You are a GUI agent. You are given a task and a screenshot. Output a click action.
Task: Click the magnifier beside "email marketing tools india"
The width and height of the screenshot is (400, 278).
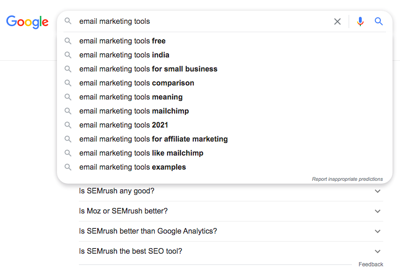point(68,55)
